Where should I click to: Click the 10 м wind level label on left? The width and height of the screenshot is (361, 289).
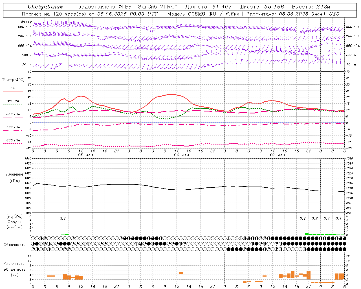coord(27,64)
